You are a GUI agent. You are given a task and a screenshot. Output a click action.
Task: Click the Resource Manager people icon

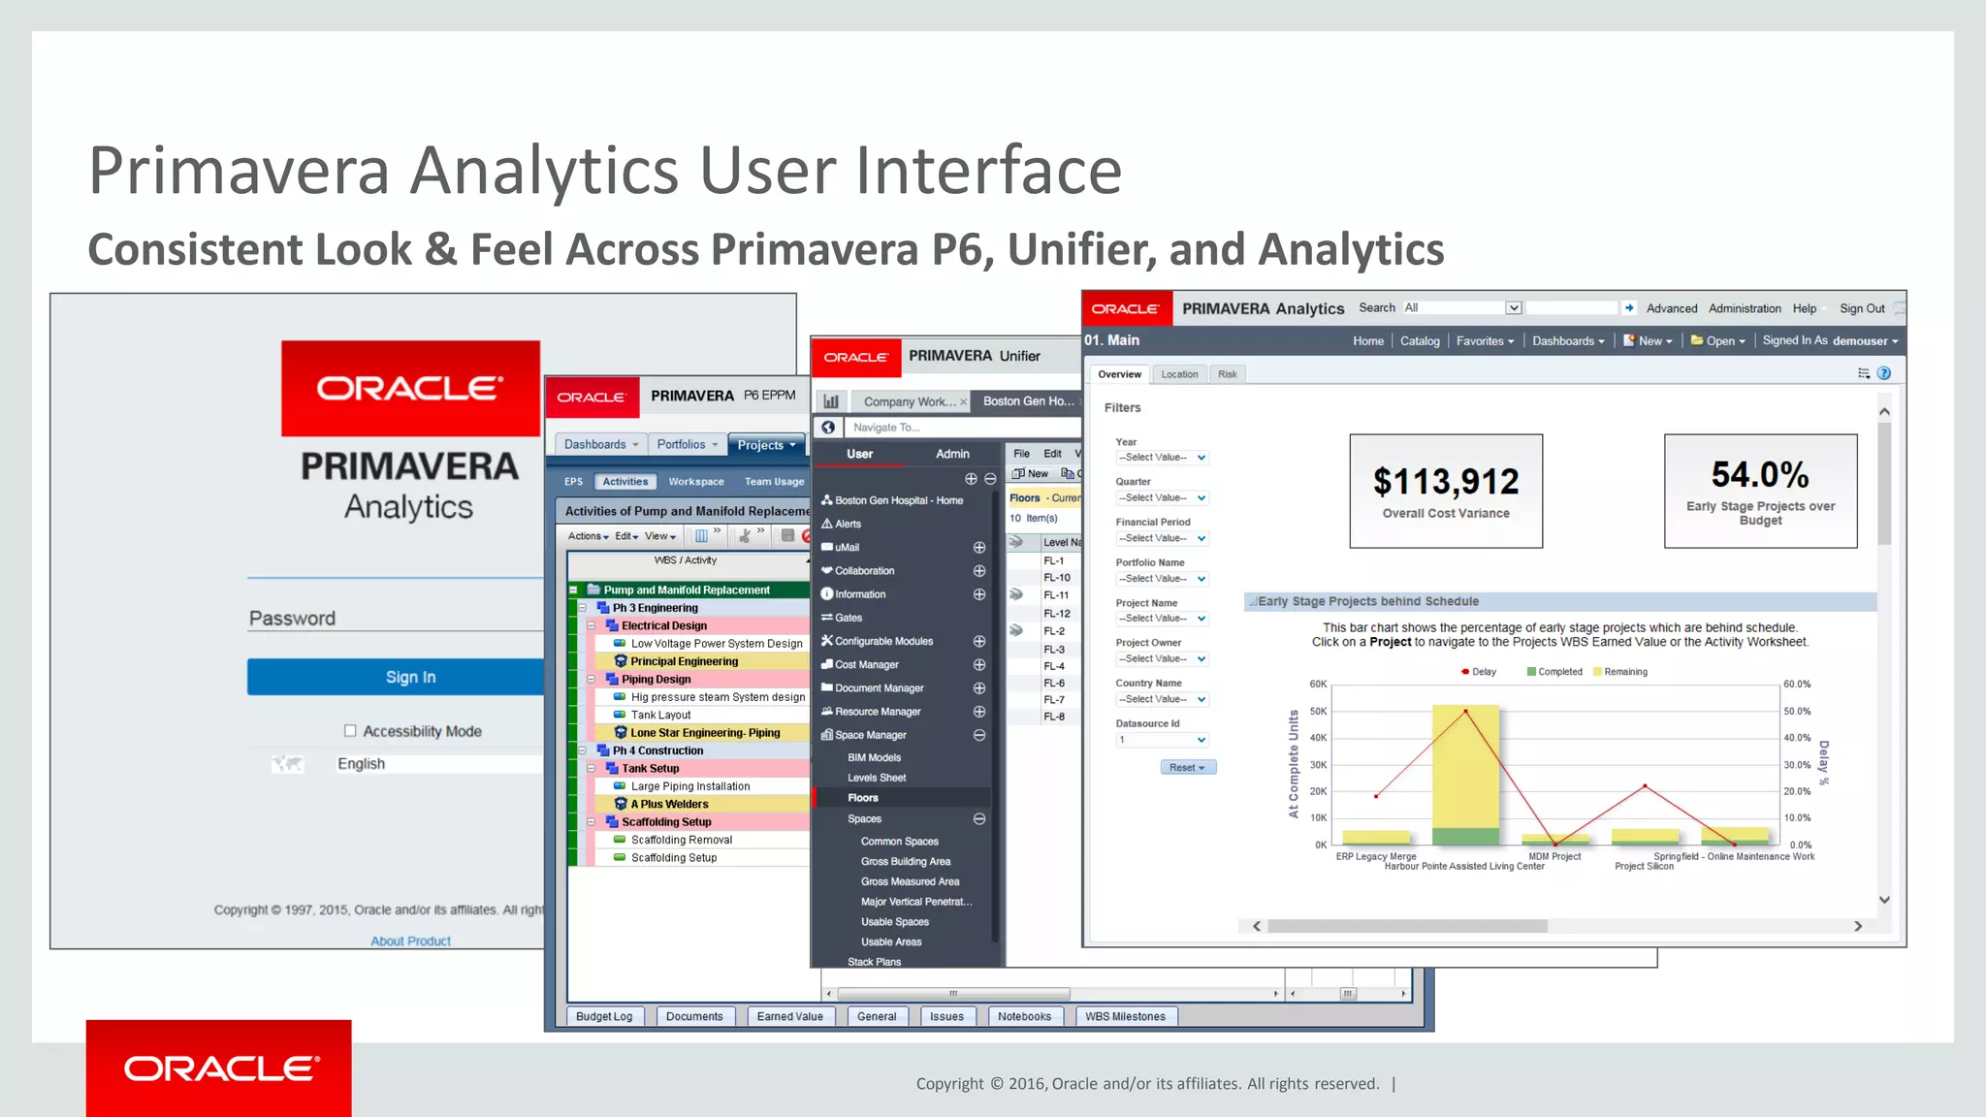tap(827, 712)
